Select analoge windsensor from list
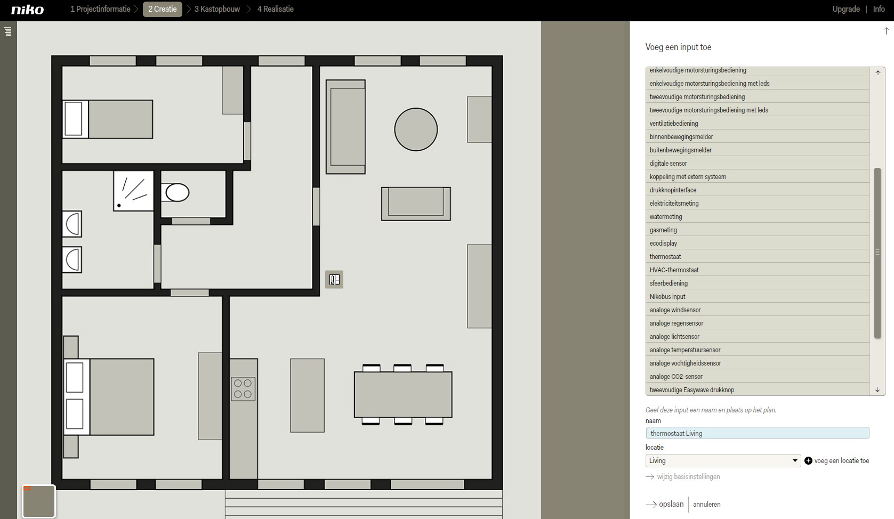 coord(758,310)
